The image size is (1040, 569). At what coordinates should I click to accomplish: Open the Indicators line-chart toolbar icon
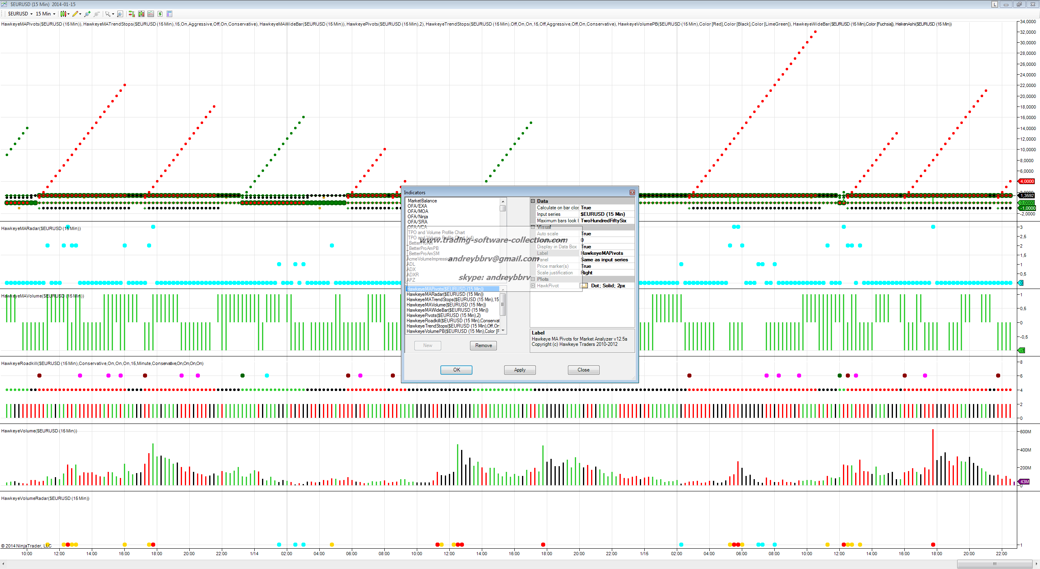pyautogui.click(x=151, y=14)
